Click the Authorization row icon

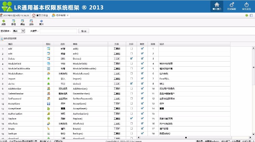49,114
